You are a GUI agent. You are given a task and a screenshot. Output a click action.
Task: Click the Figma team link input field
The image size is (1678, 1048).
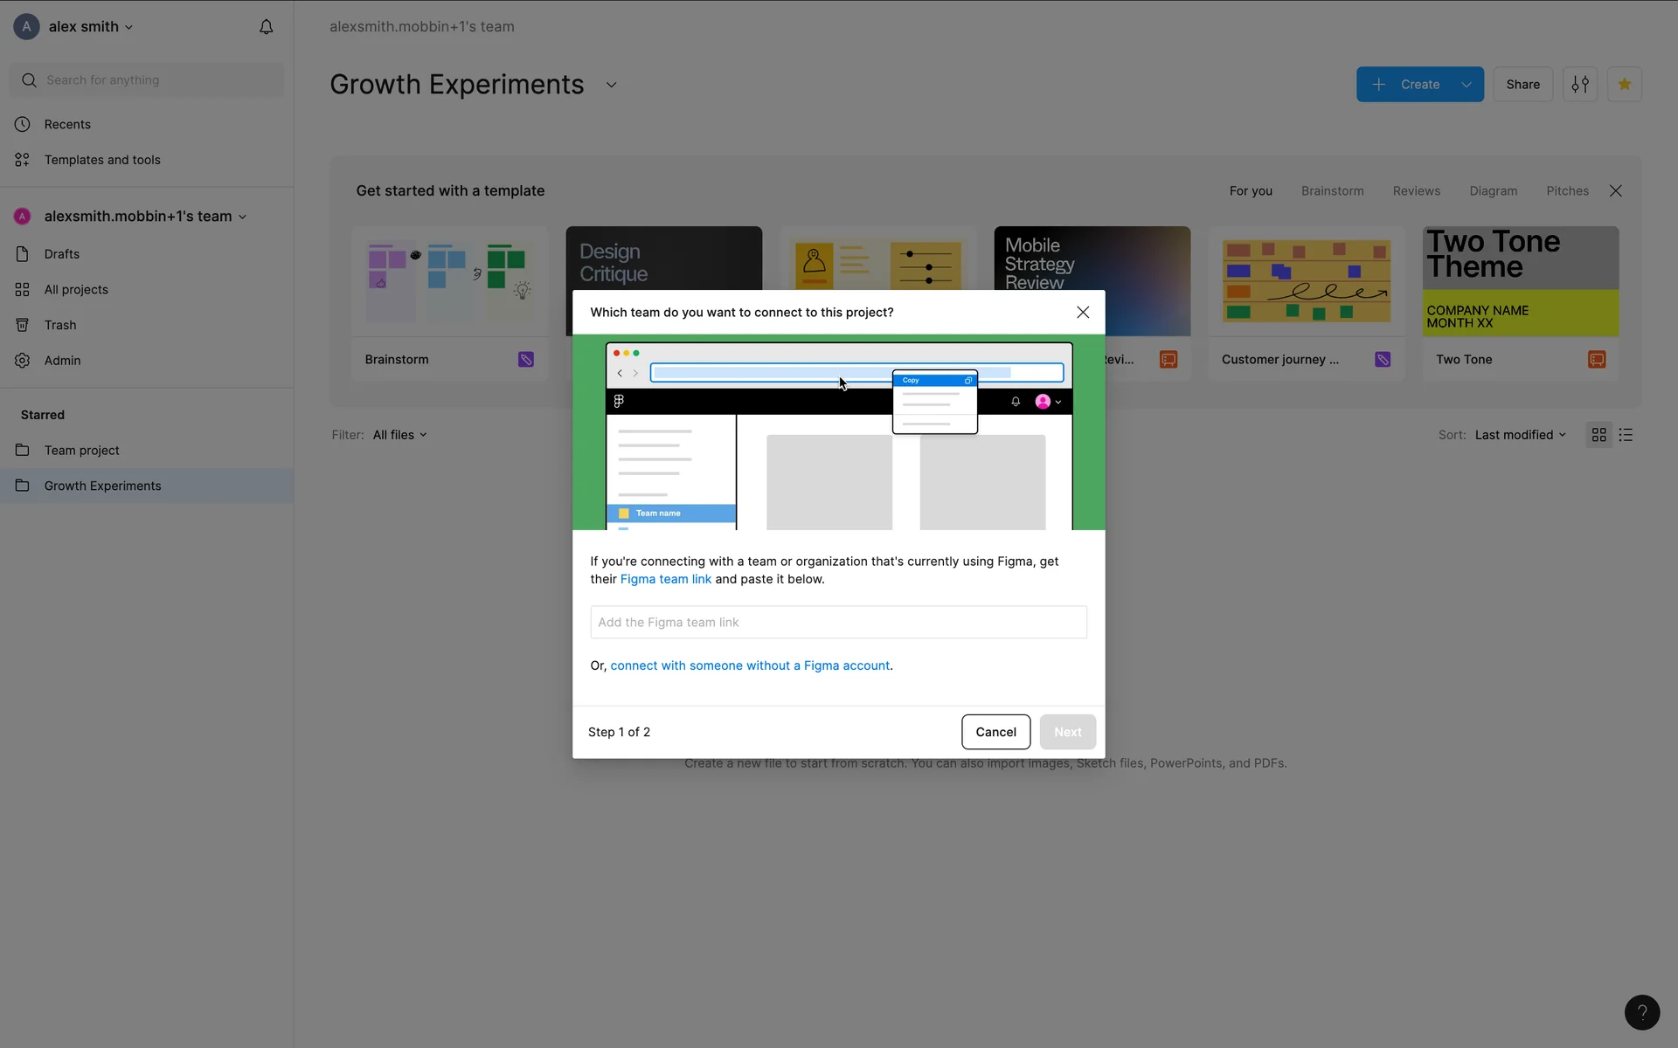click(838, 623)
